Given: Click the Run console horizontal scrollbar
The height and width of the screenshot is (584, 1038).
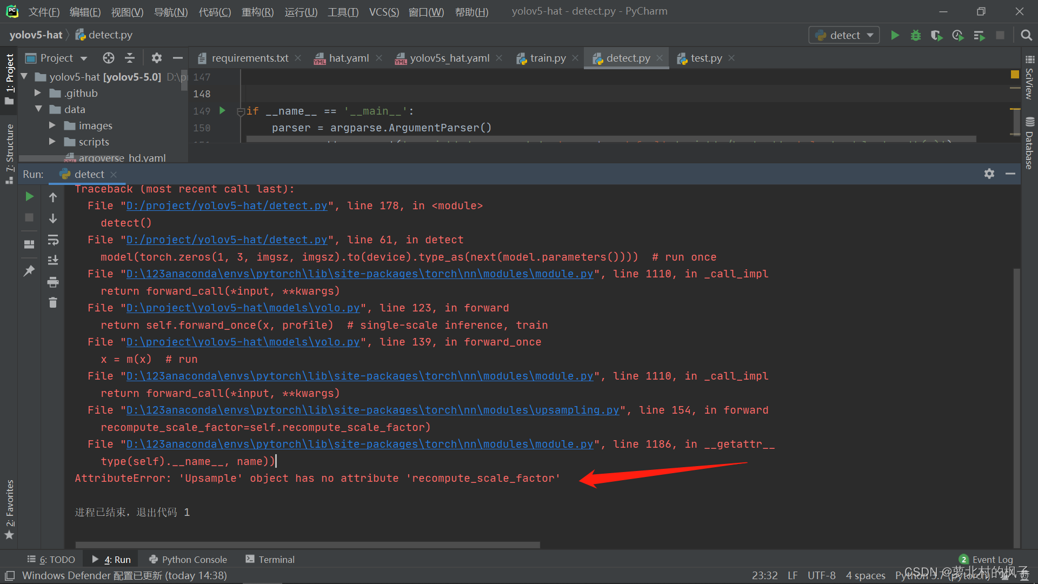Looking at the screenshot, I should point(308,545).
